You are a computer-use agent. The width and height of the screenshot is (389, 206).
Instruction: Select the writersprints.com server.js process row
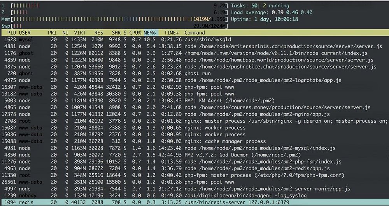tap(194, 46)
